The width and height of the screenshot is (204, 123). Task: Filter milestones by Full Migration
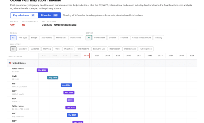(x=146, y=49)
